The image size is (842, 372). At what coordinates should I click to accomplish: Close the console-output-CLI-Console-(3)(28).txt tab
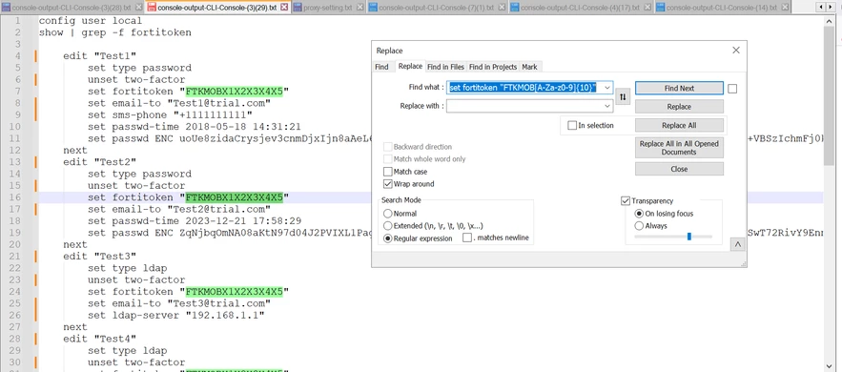(x=138, y=8)
